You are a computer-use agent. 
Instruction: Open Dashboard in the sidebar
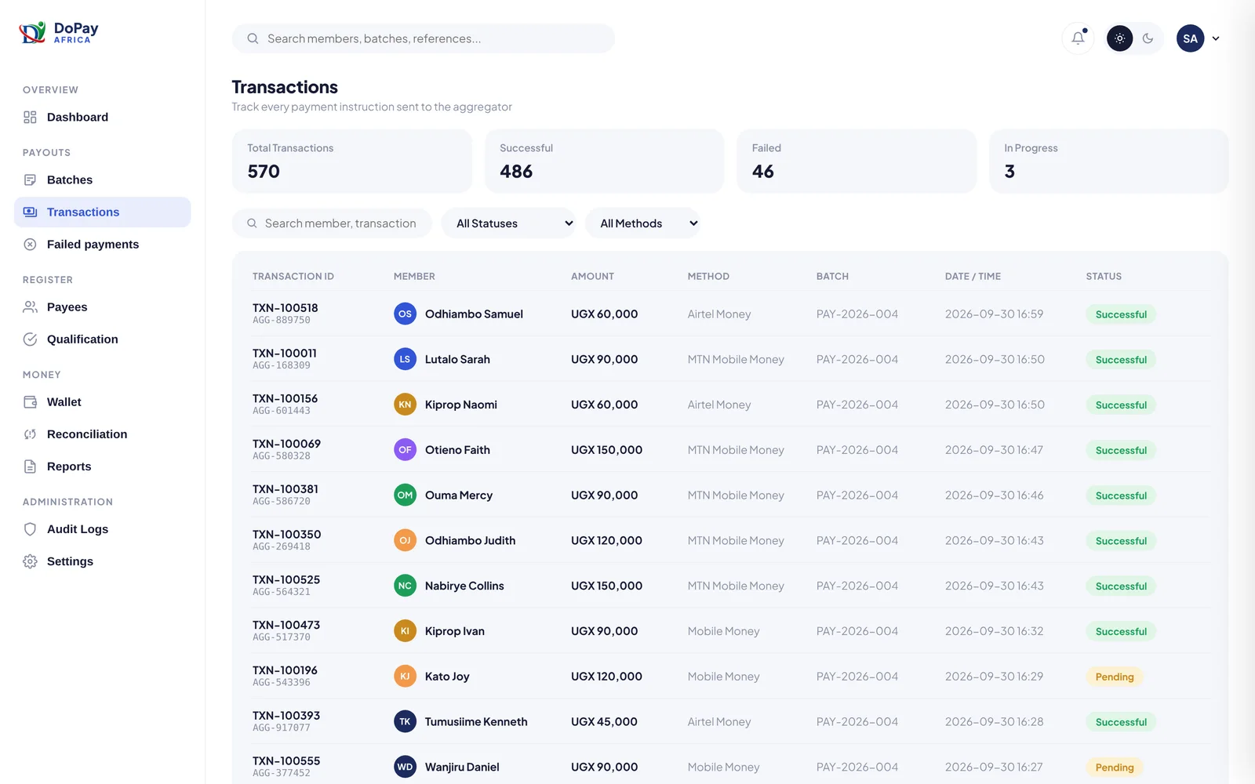coord(102,117)
